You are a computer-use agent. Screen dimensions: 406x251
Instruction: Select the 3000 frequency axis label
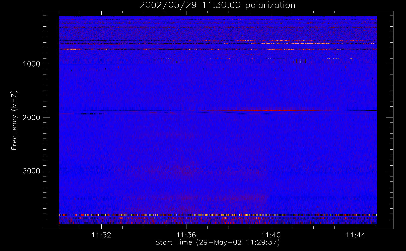click(31, 171)
